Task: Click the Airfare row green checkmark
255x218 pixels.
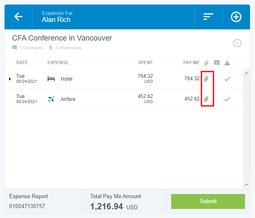Action: [227, 99]
